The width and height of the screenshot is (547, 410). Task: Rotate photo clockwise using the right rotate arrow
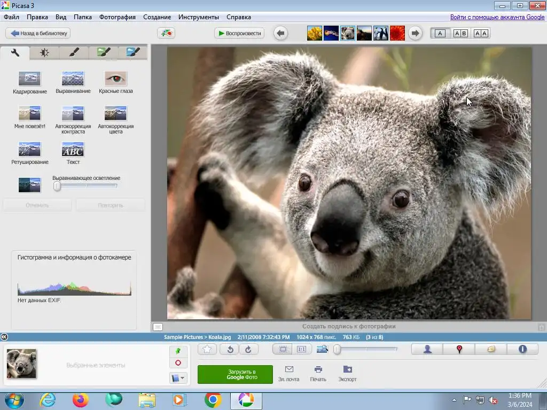248,349
